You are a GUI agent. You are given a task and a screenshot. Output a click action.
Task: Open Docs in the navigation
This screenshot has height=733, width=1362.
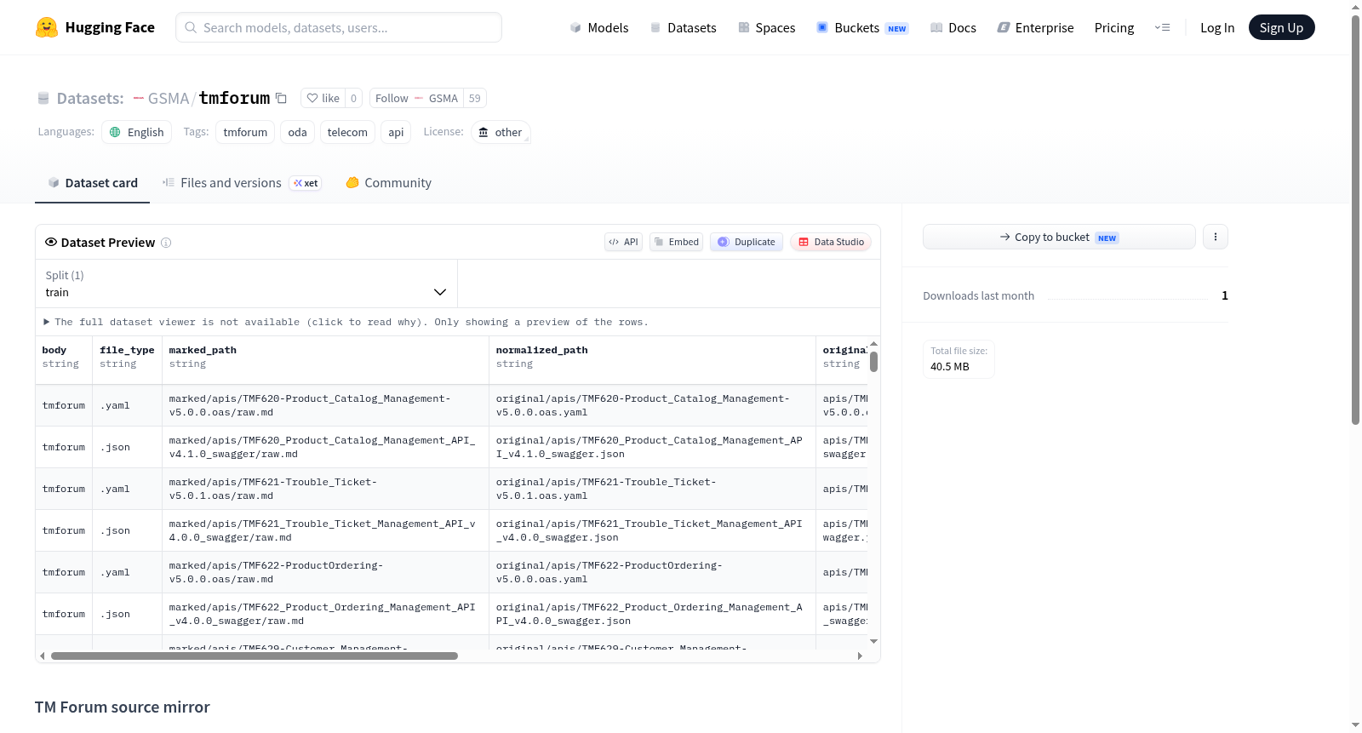click(953, 27)
